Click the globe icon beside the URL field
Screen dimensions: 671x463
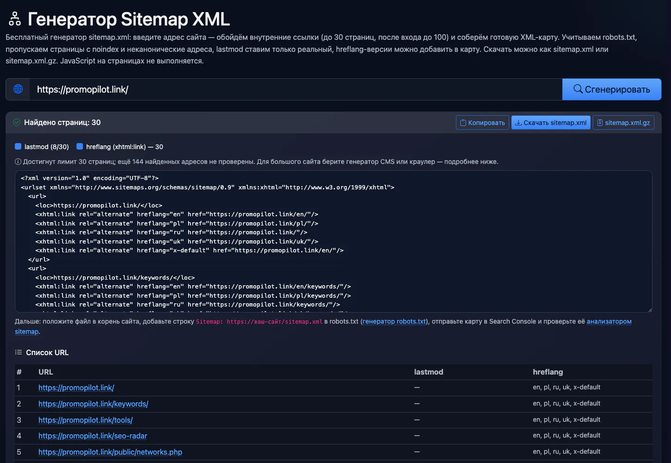coord(18,89)
